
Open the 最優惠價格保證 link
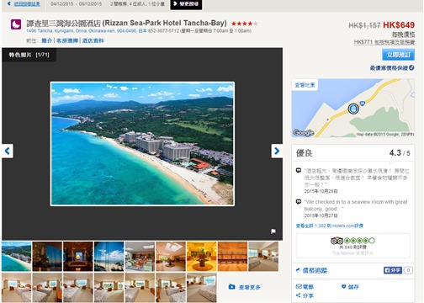coord(389,68)
